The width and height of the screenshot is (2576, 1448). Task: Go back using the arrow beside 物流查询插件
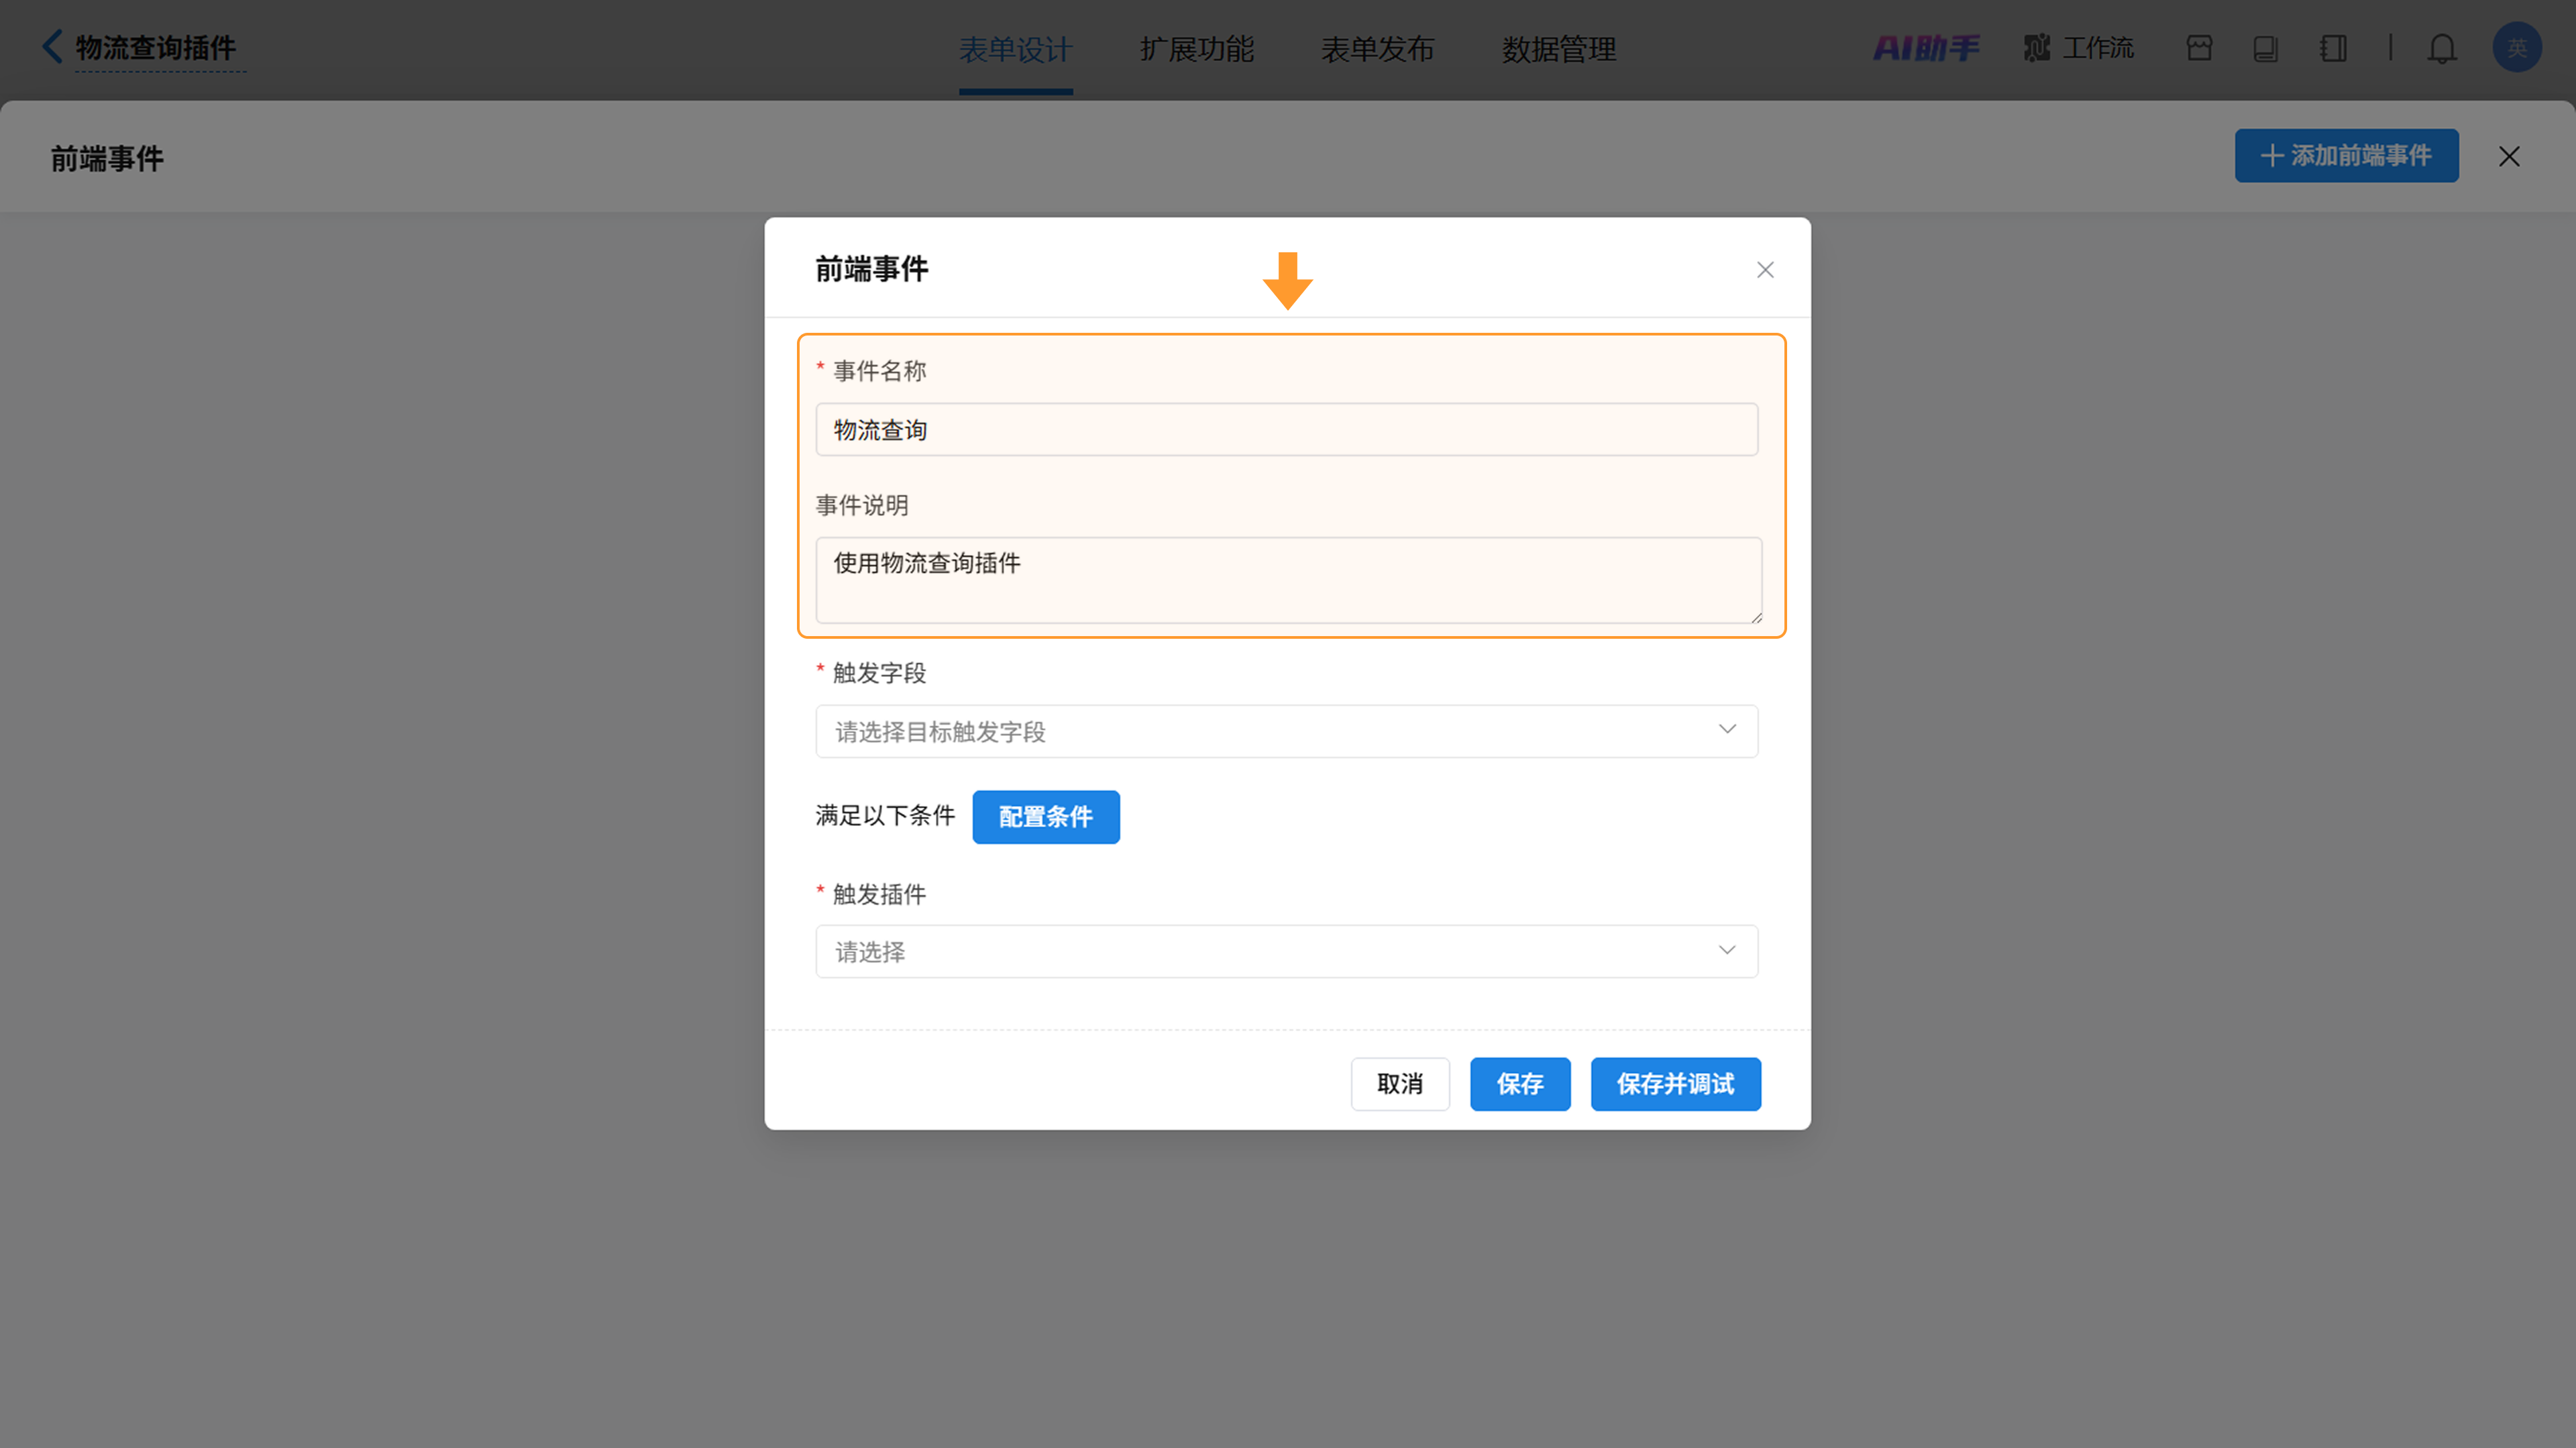[x=52, y=46]
